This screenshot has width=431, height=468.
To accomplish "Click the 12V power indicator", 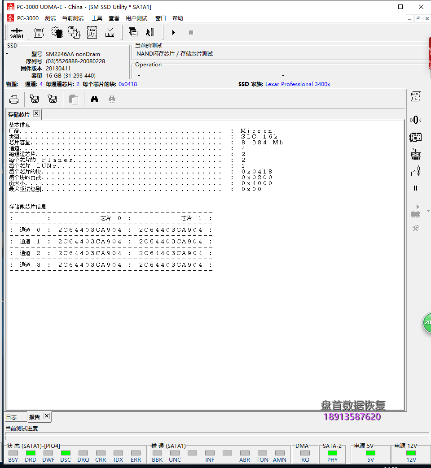I will point(411,453).
